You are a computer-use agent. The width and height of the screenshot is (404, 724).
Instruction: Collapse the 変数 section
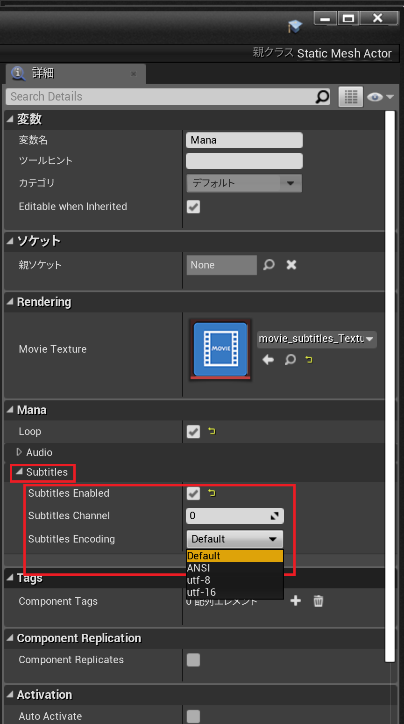point(10,119)
